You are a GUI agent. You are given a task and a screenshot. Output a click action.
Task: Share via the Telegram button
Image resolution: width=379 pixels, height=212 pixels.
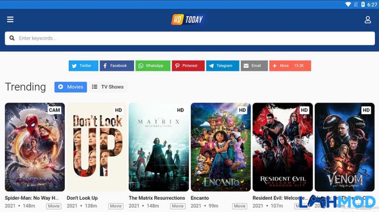[x=223, y=66]
